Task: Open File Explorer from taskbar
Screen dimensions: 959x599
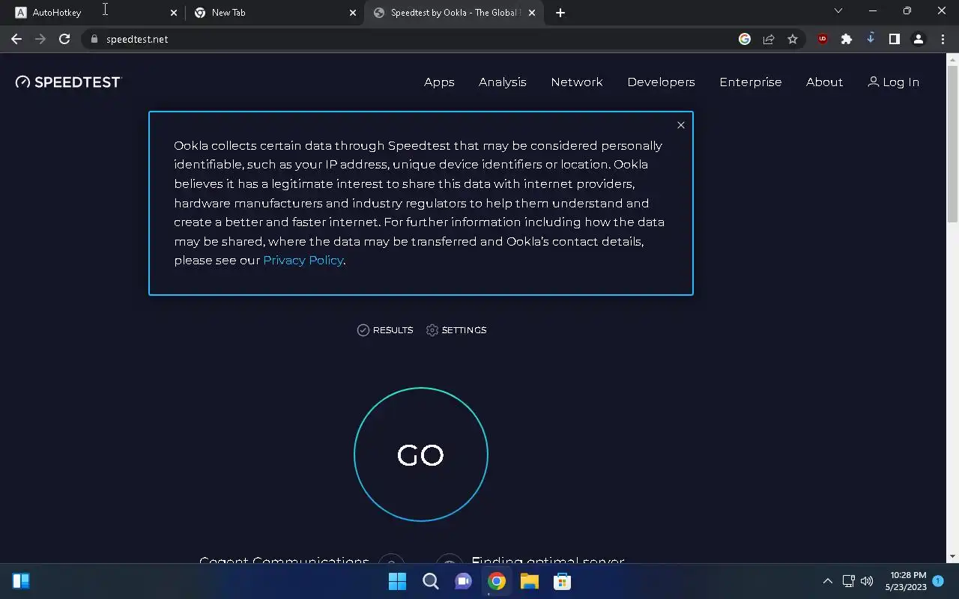Action: click(529, 581)
